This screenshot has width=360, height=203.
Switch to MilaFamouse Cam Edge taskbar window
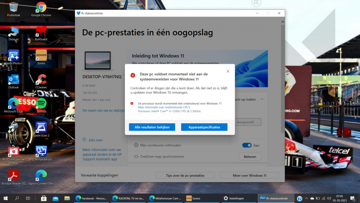point(165,198)
